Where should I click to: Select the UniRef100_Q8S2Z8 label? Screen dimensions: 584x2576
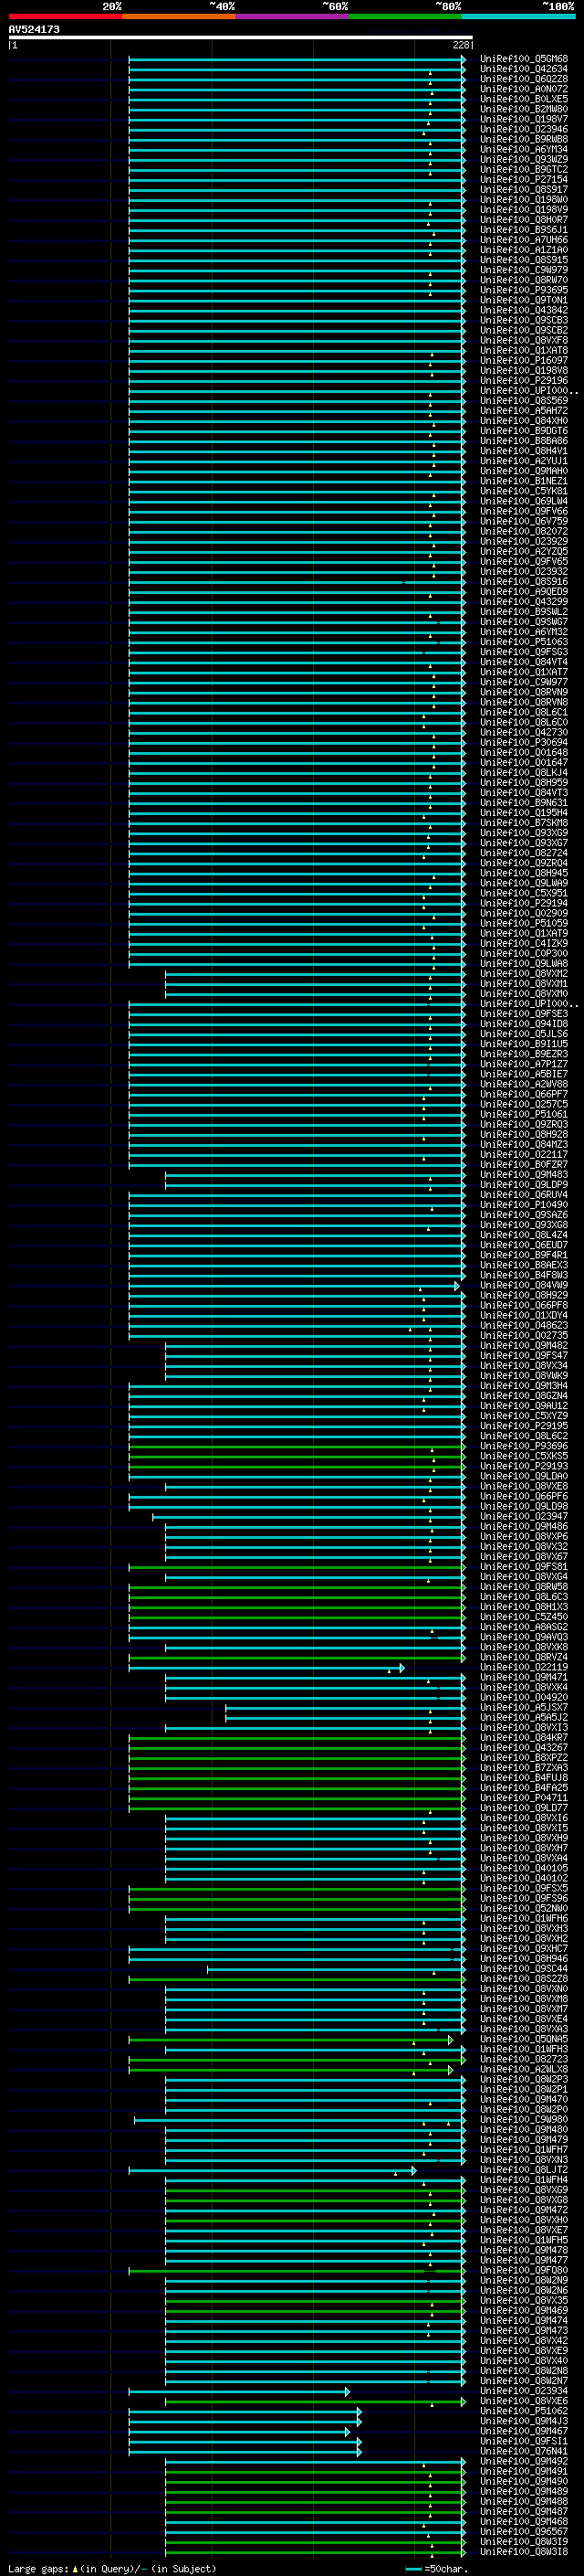tap(524, 1979)
